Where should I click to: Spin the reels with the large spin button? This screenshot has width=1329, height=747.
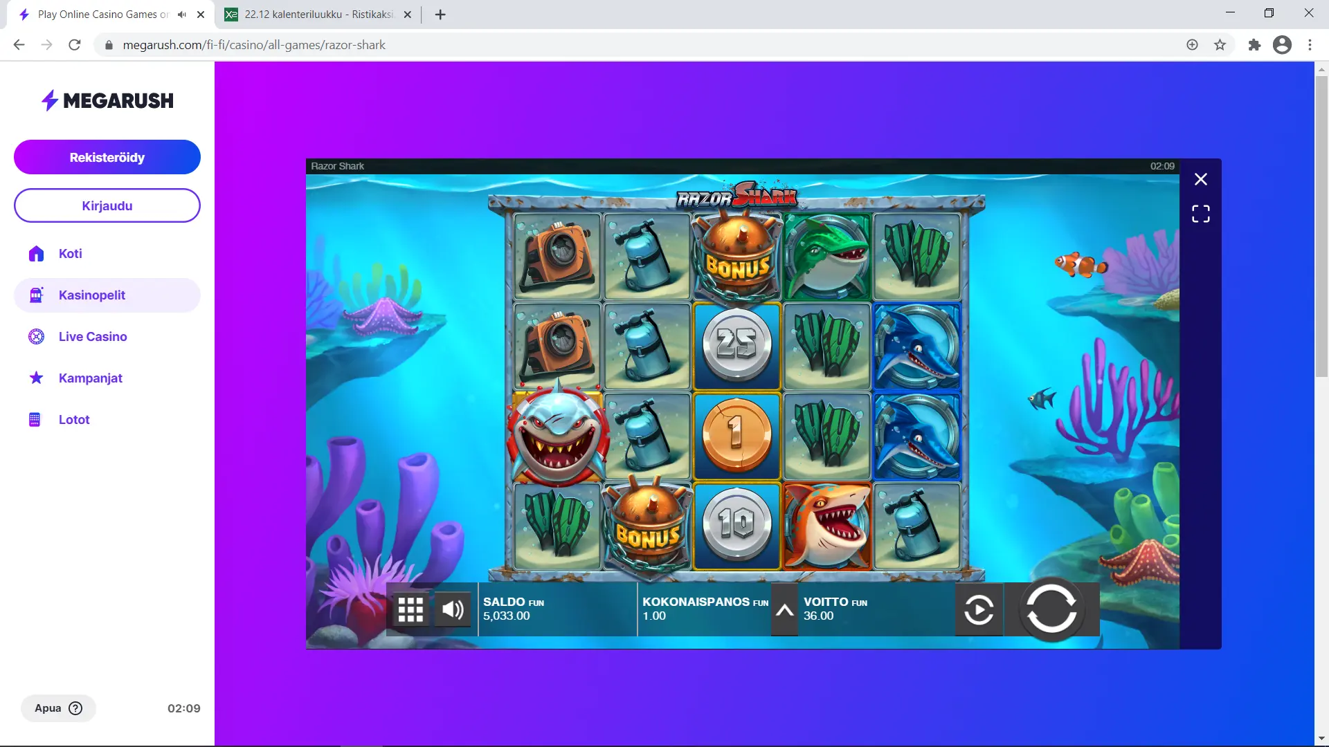coord(1051,609)
